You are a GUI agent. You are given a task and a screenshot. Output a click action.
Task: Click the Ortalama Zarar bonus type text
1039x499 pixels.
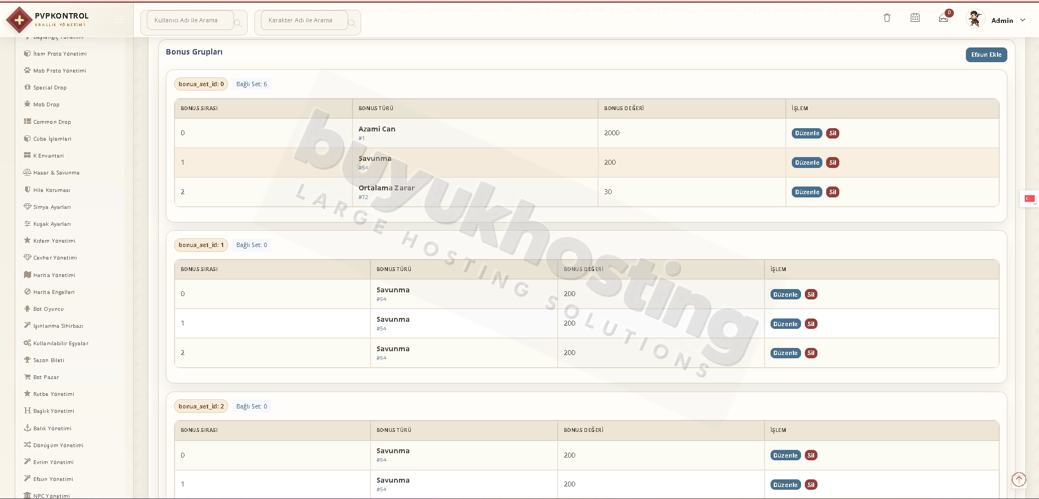386,188
